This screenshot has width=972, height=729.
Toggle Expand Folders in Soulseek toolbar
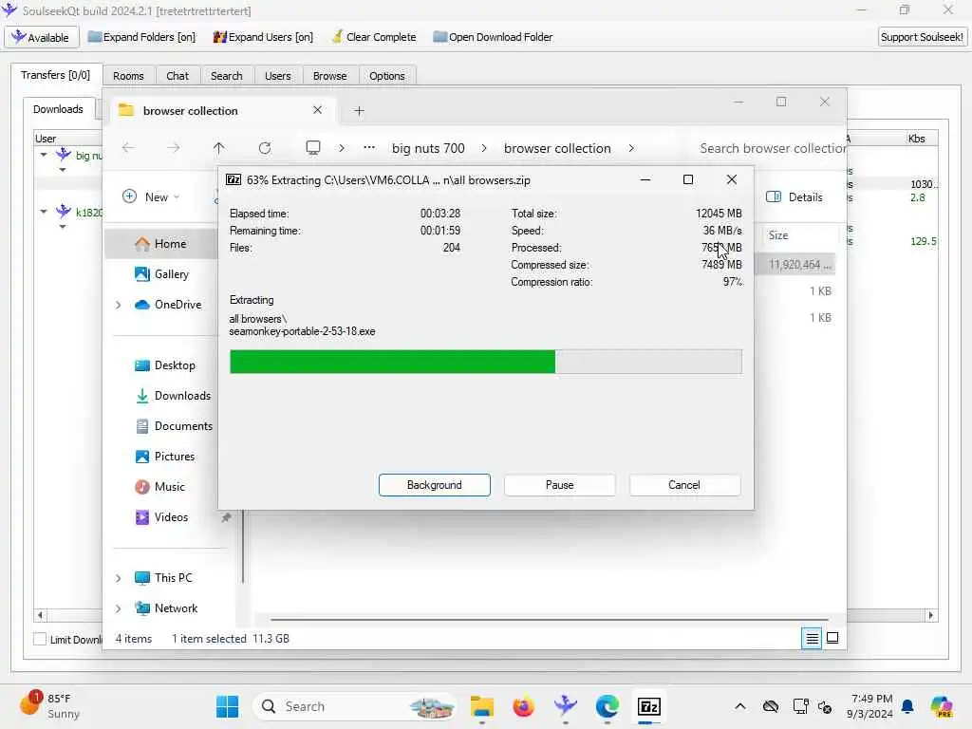point(141,37)
